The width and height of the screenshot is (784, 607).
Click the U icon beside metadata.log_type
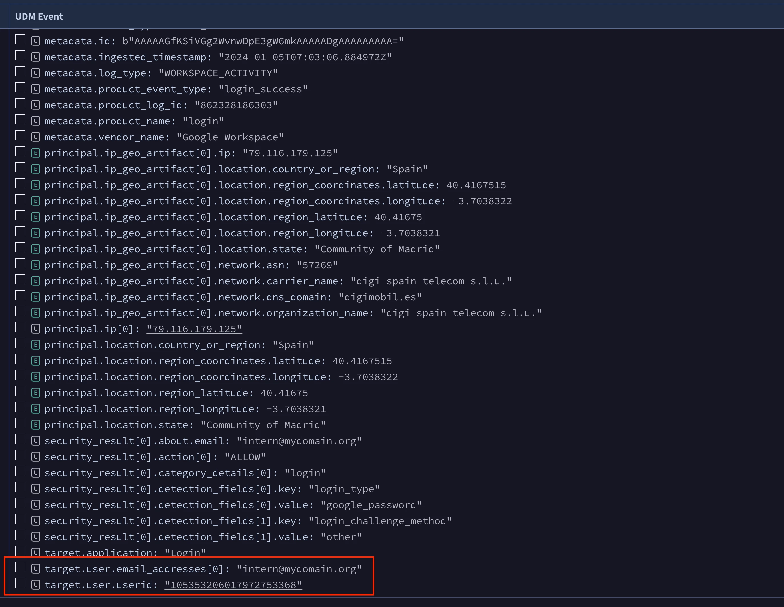[x=35, y=73]
